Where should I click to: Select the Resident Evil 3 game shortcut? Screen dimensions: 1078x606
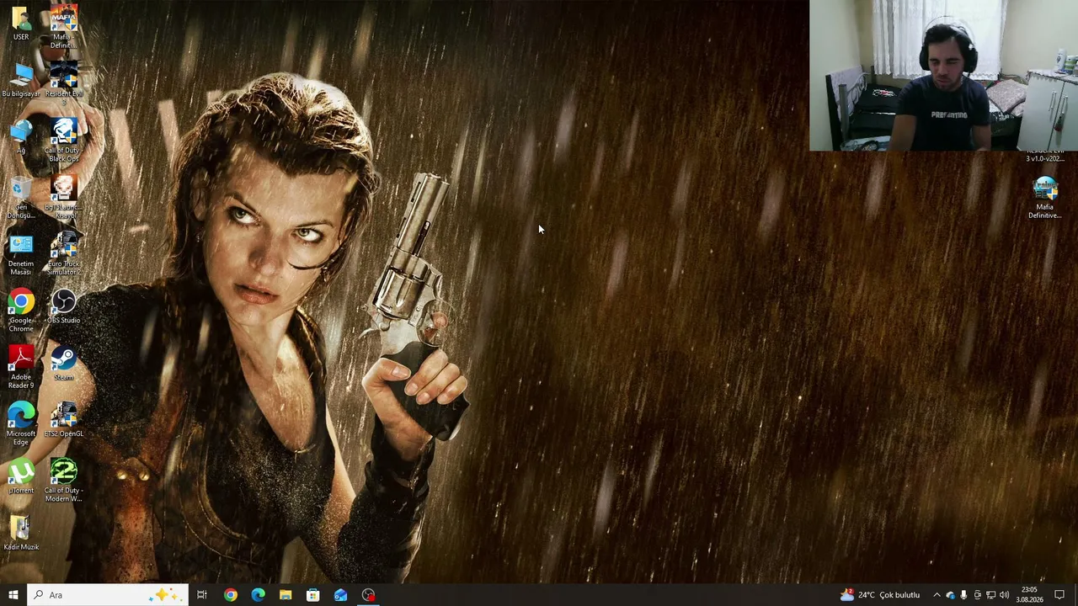(x=63, y=81)
